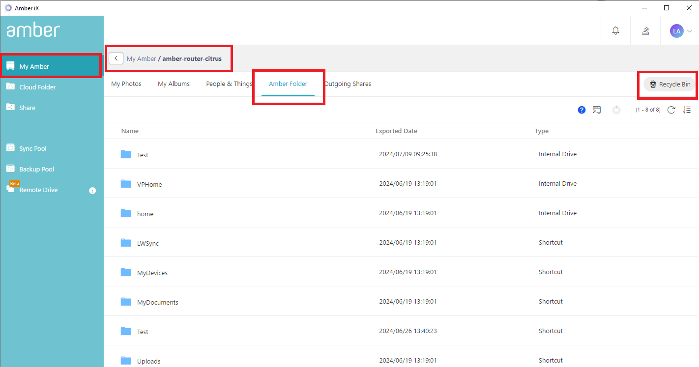
Task: Click the Remote Drive info icon
Action: 92,191
